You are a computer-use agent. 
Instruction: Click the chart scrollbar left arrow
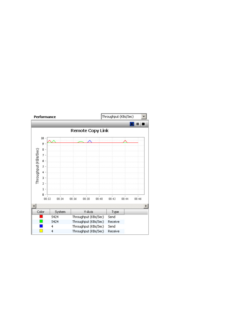[34, 206]
